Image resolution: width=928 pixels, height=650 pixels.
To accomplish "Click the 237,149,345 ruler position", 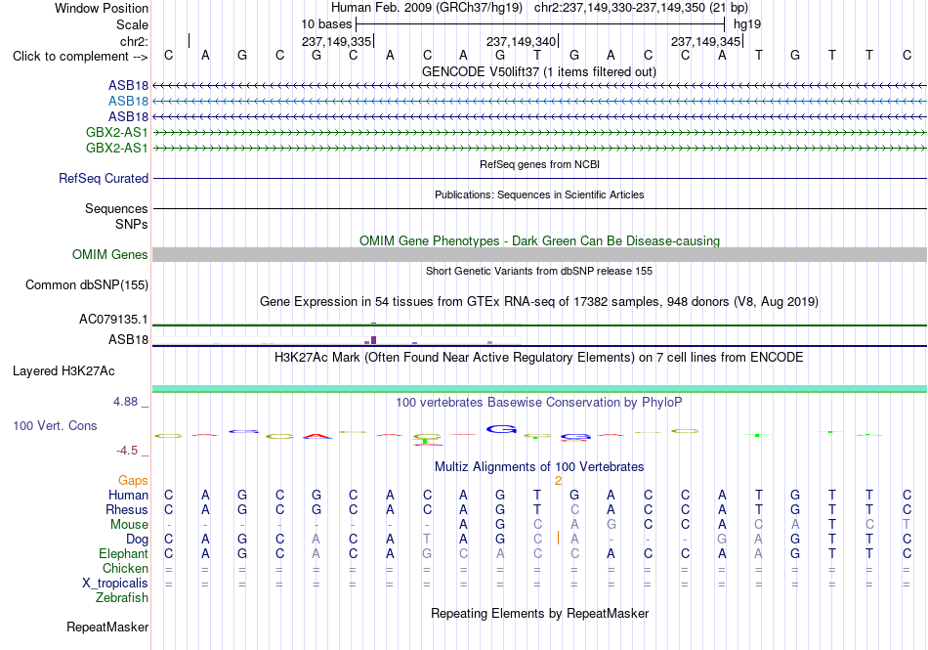I will point(705,41).
